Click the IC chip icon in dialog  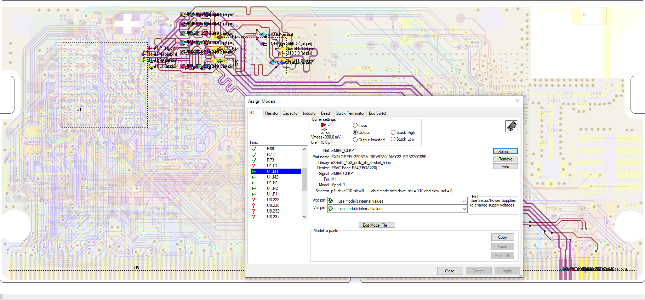511,126
